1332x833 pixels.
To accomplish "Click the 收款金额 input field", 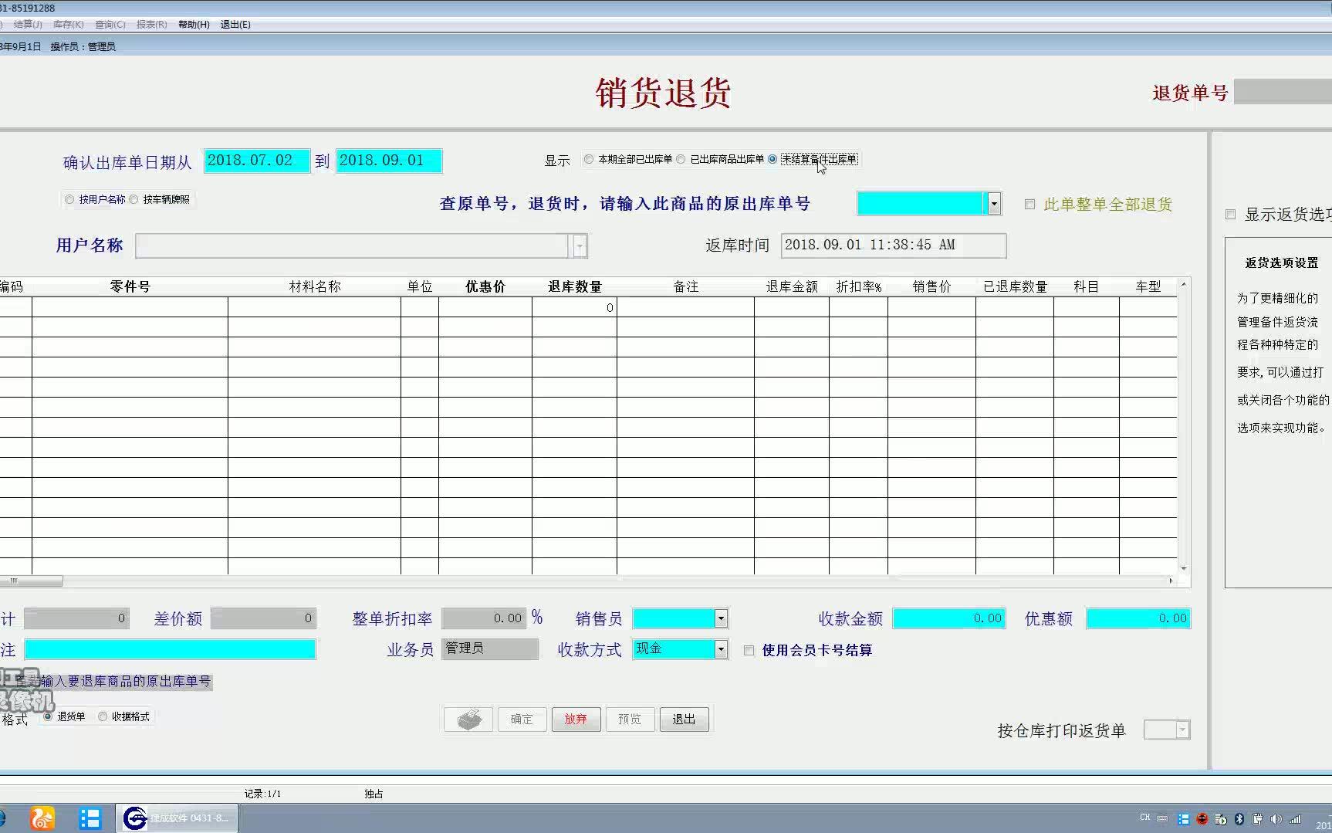I will pyautogui.click(x=949, y=618).
